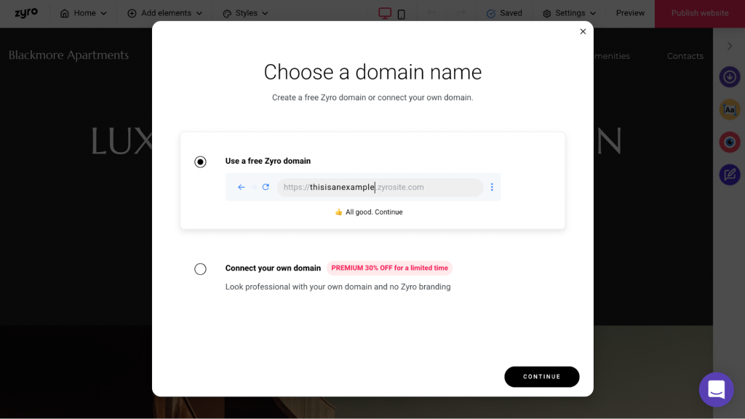Click the edit pencil icon in the sidebar
This screenshot has width=745, height=419.
click(x=729, y=175)
